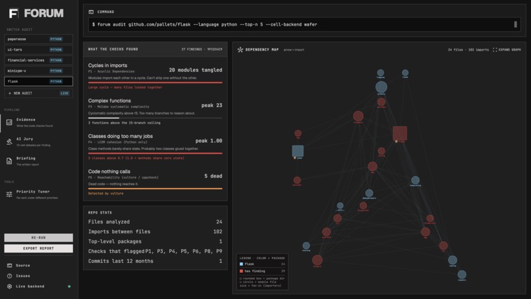Select the signals node in the graph
531x299 pixels.
click(462, 274)
